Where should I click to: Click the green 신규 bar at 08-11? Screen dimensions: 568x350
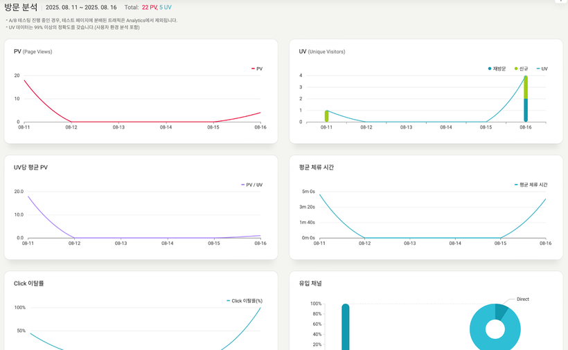click(326, 116)
